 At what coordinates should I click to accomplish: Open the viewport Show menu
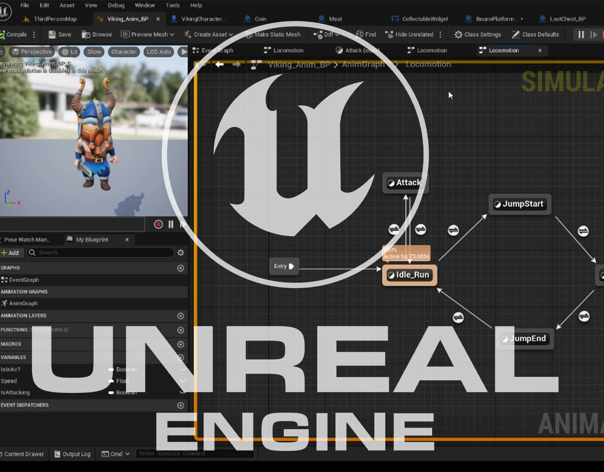click(94, 52)
